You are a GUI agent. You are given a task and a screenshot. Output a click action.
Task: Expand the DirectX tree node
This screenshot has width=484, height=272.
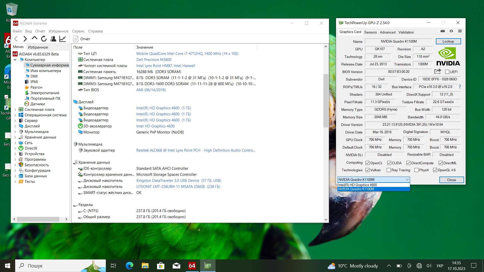tap(15, 148)
